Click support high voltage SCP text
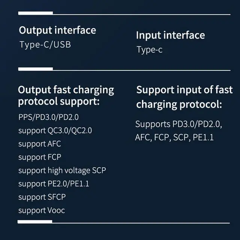 pyautogui.click(x=62, y=170)
